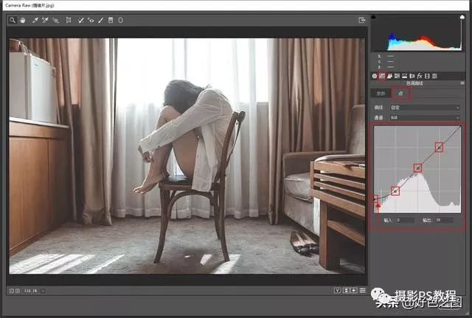Screen dimensions: 472x318
Task: Click the top-right curve control point
Action: (x=440, y=148)
